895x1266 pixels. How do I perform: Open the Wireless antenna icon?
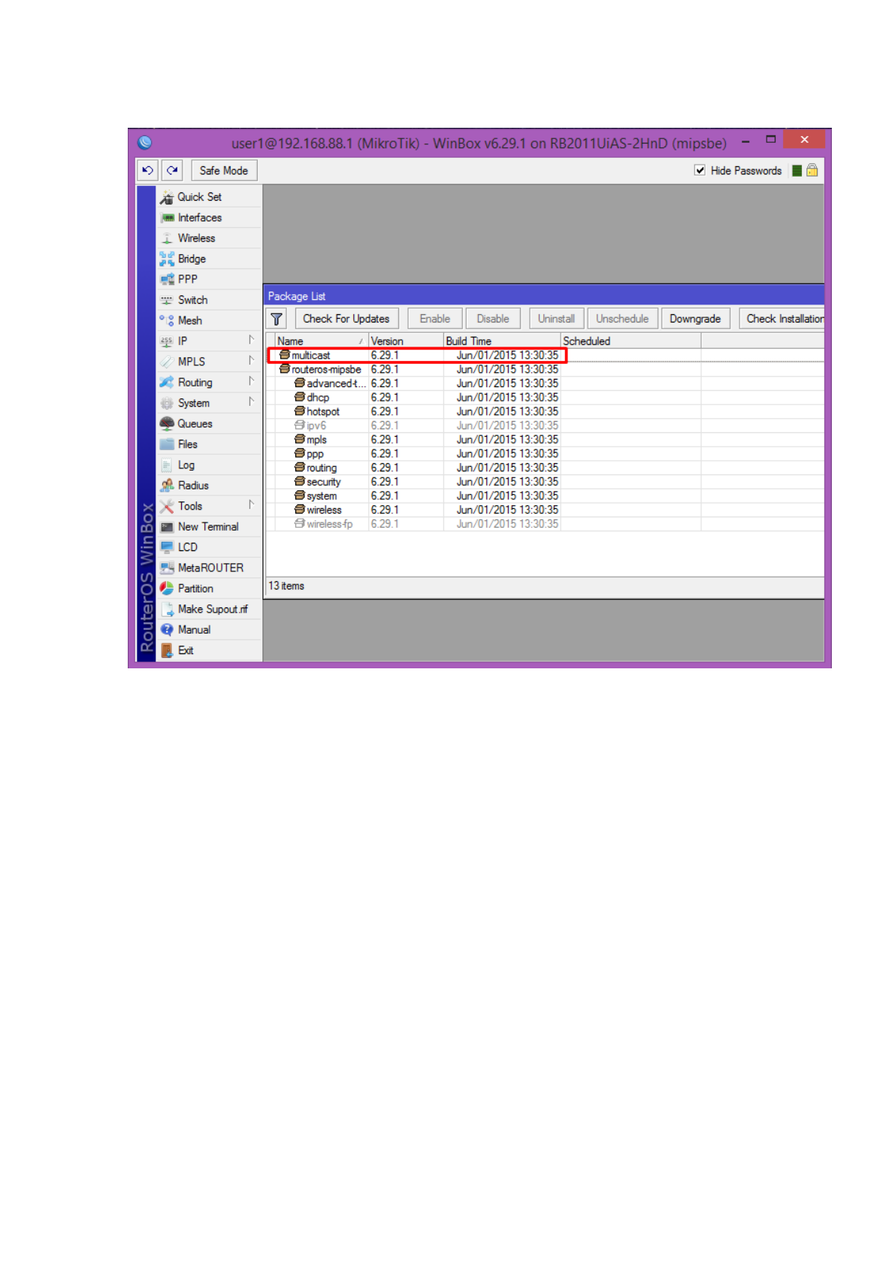pyautogui.click(x=167, y=238)
